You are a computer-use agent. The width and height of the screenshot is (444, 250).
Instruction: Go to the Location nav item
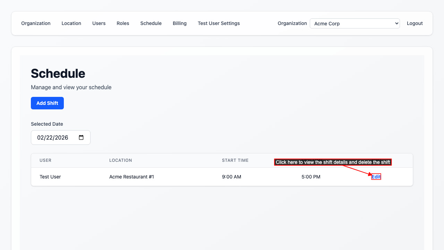pos(71,23)
